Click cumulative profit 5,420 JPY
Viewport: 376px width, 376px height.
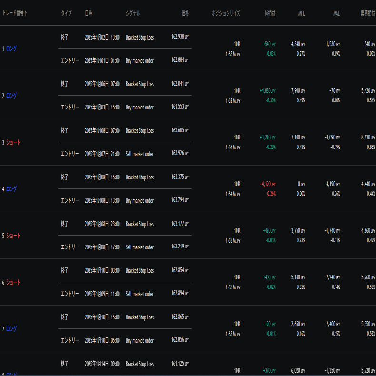click(368, 90)
